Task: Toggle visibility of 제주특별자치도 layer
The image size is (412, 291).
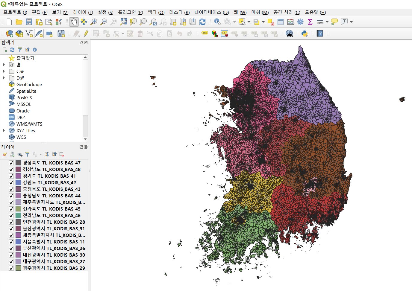Action: 11,202
